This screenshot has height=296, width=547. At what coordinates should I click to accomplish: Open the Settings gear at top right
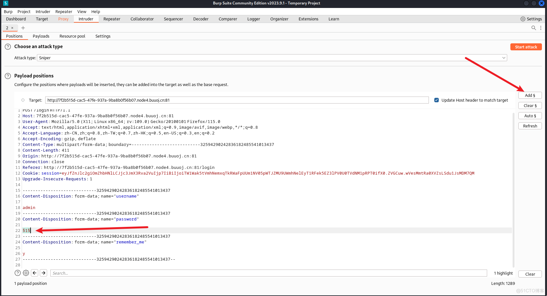pyautogui.click(x=531, y=19)
